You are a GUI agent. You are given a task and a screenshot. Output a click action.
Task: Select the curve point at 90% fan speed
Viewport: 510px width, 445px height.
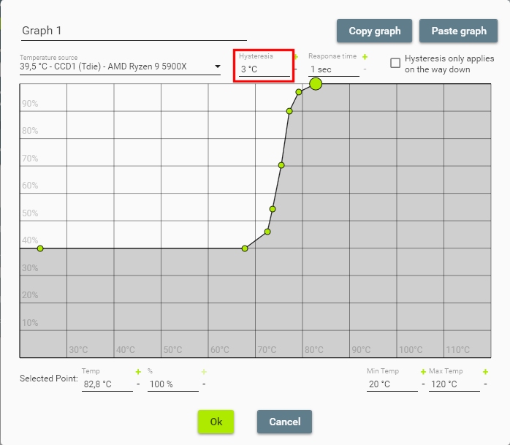(289, 111)
